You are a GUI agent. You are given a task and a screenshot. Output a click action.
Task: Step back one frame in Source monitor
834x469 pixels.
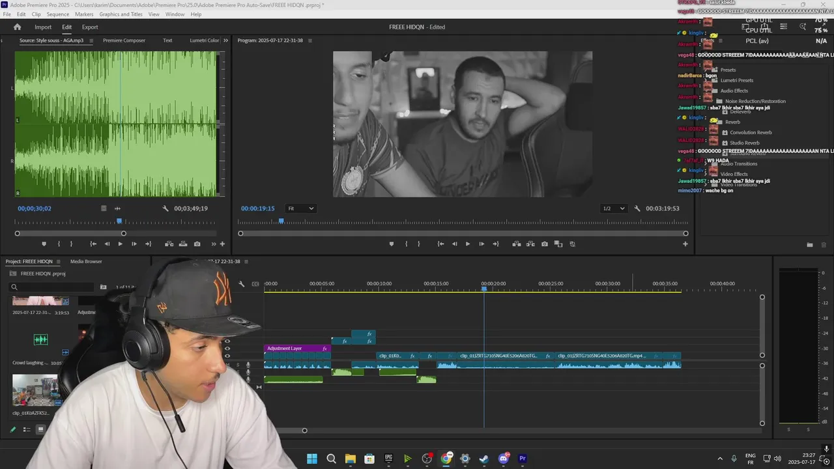click(107, 244)
